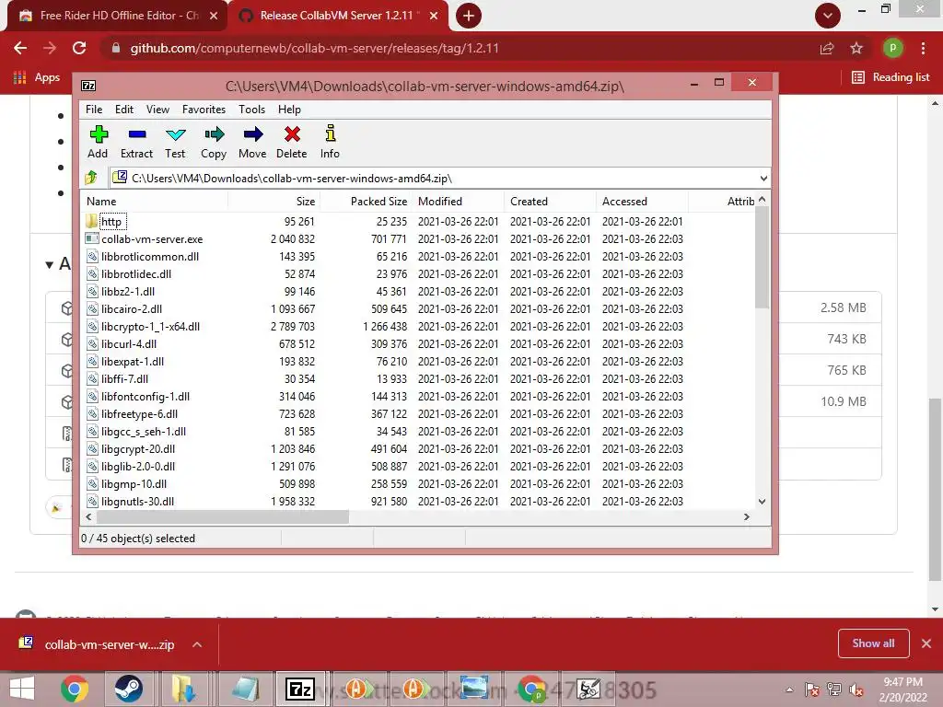
Task: Open the File menu in 7-Zip
Action: tap(94, 110)
